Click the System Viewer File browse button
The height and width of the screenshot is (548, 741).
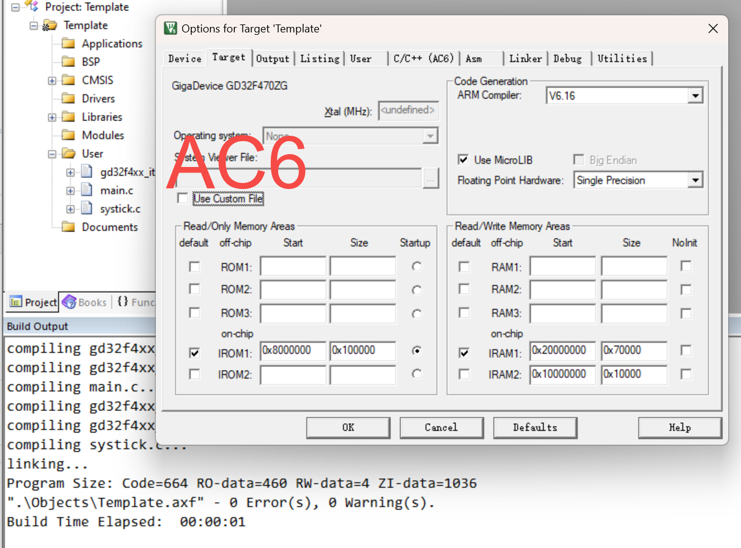click(x=430, y=179)
